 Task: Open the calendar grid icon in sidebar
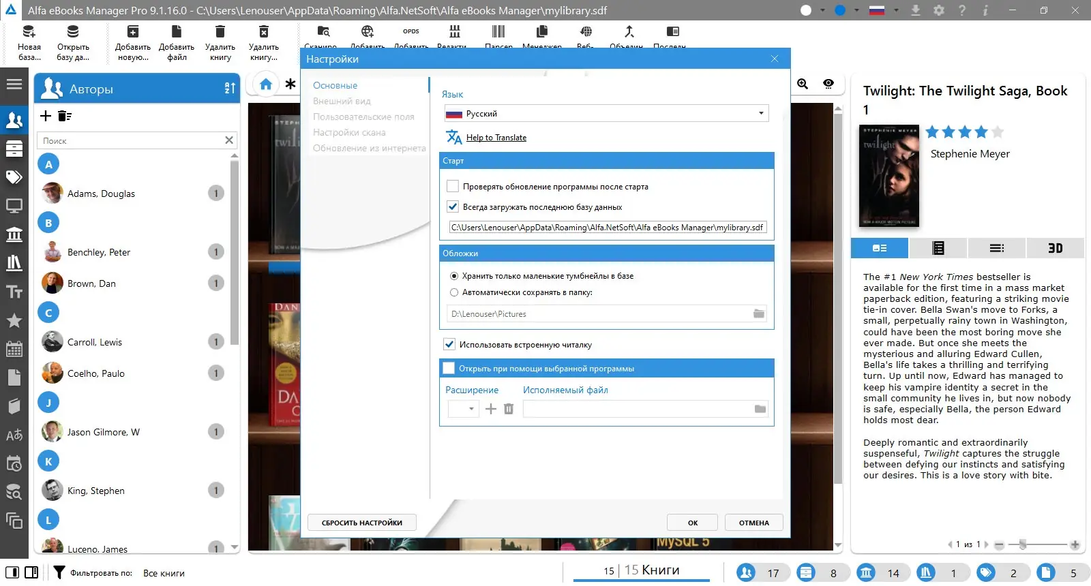click(14, 349)
